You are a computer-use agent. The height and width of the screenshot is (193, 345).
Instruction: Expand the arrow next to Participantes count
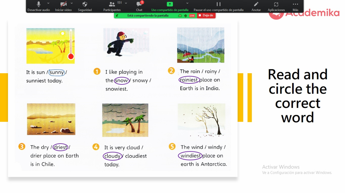tap(126, 3)
